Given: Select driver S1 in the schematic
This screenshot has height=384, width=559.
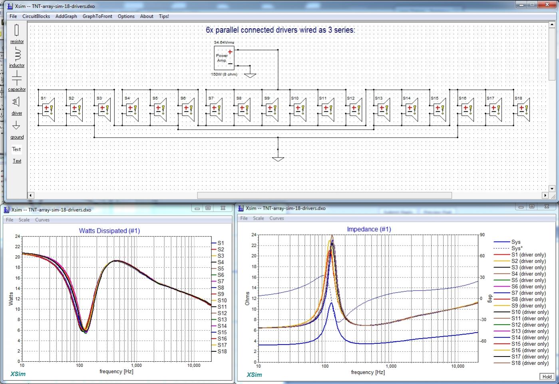Looking at the screenshot, I should click(48, 109).
